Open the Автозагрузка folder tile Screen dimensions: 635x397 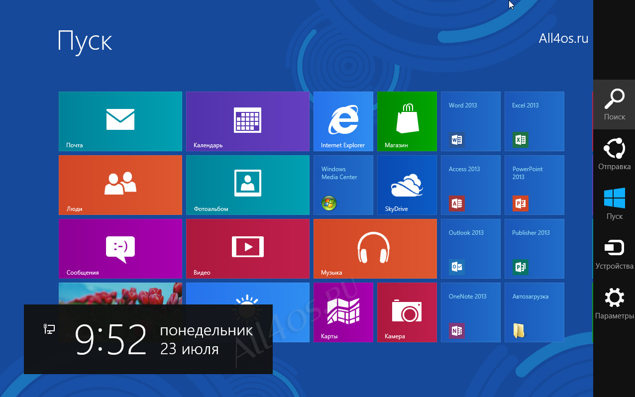click(534, 312)
